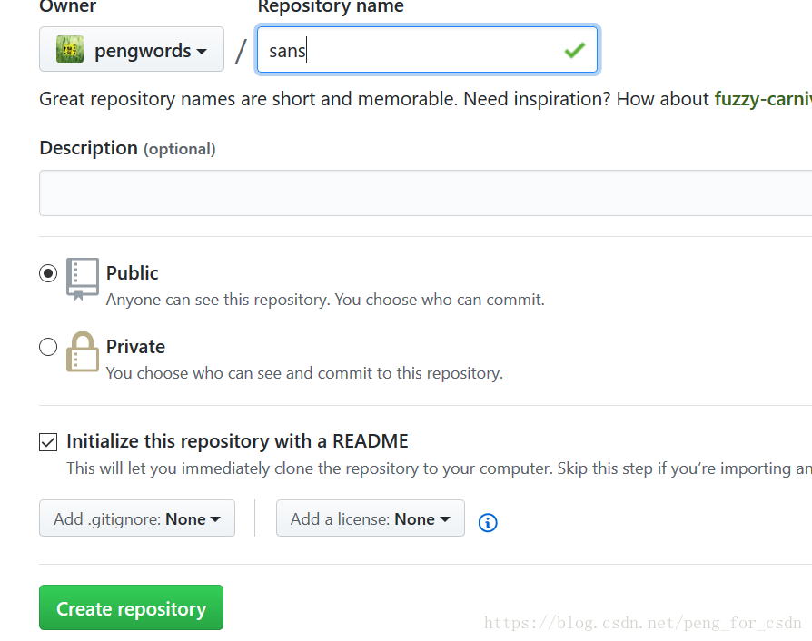Open the pengwords owner dropdown

(x=132, y=49)
